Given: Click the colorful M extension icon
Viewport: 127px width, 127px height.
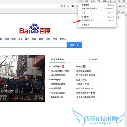Looking at the screenshot, I should 120,6.
